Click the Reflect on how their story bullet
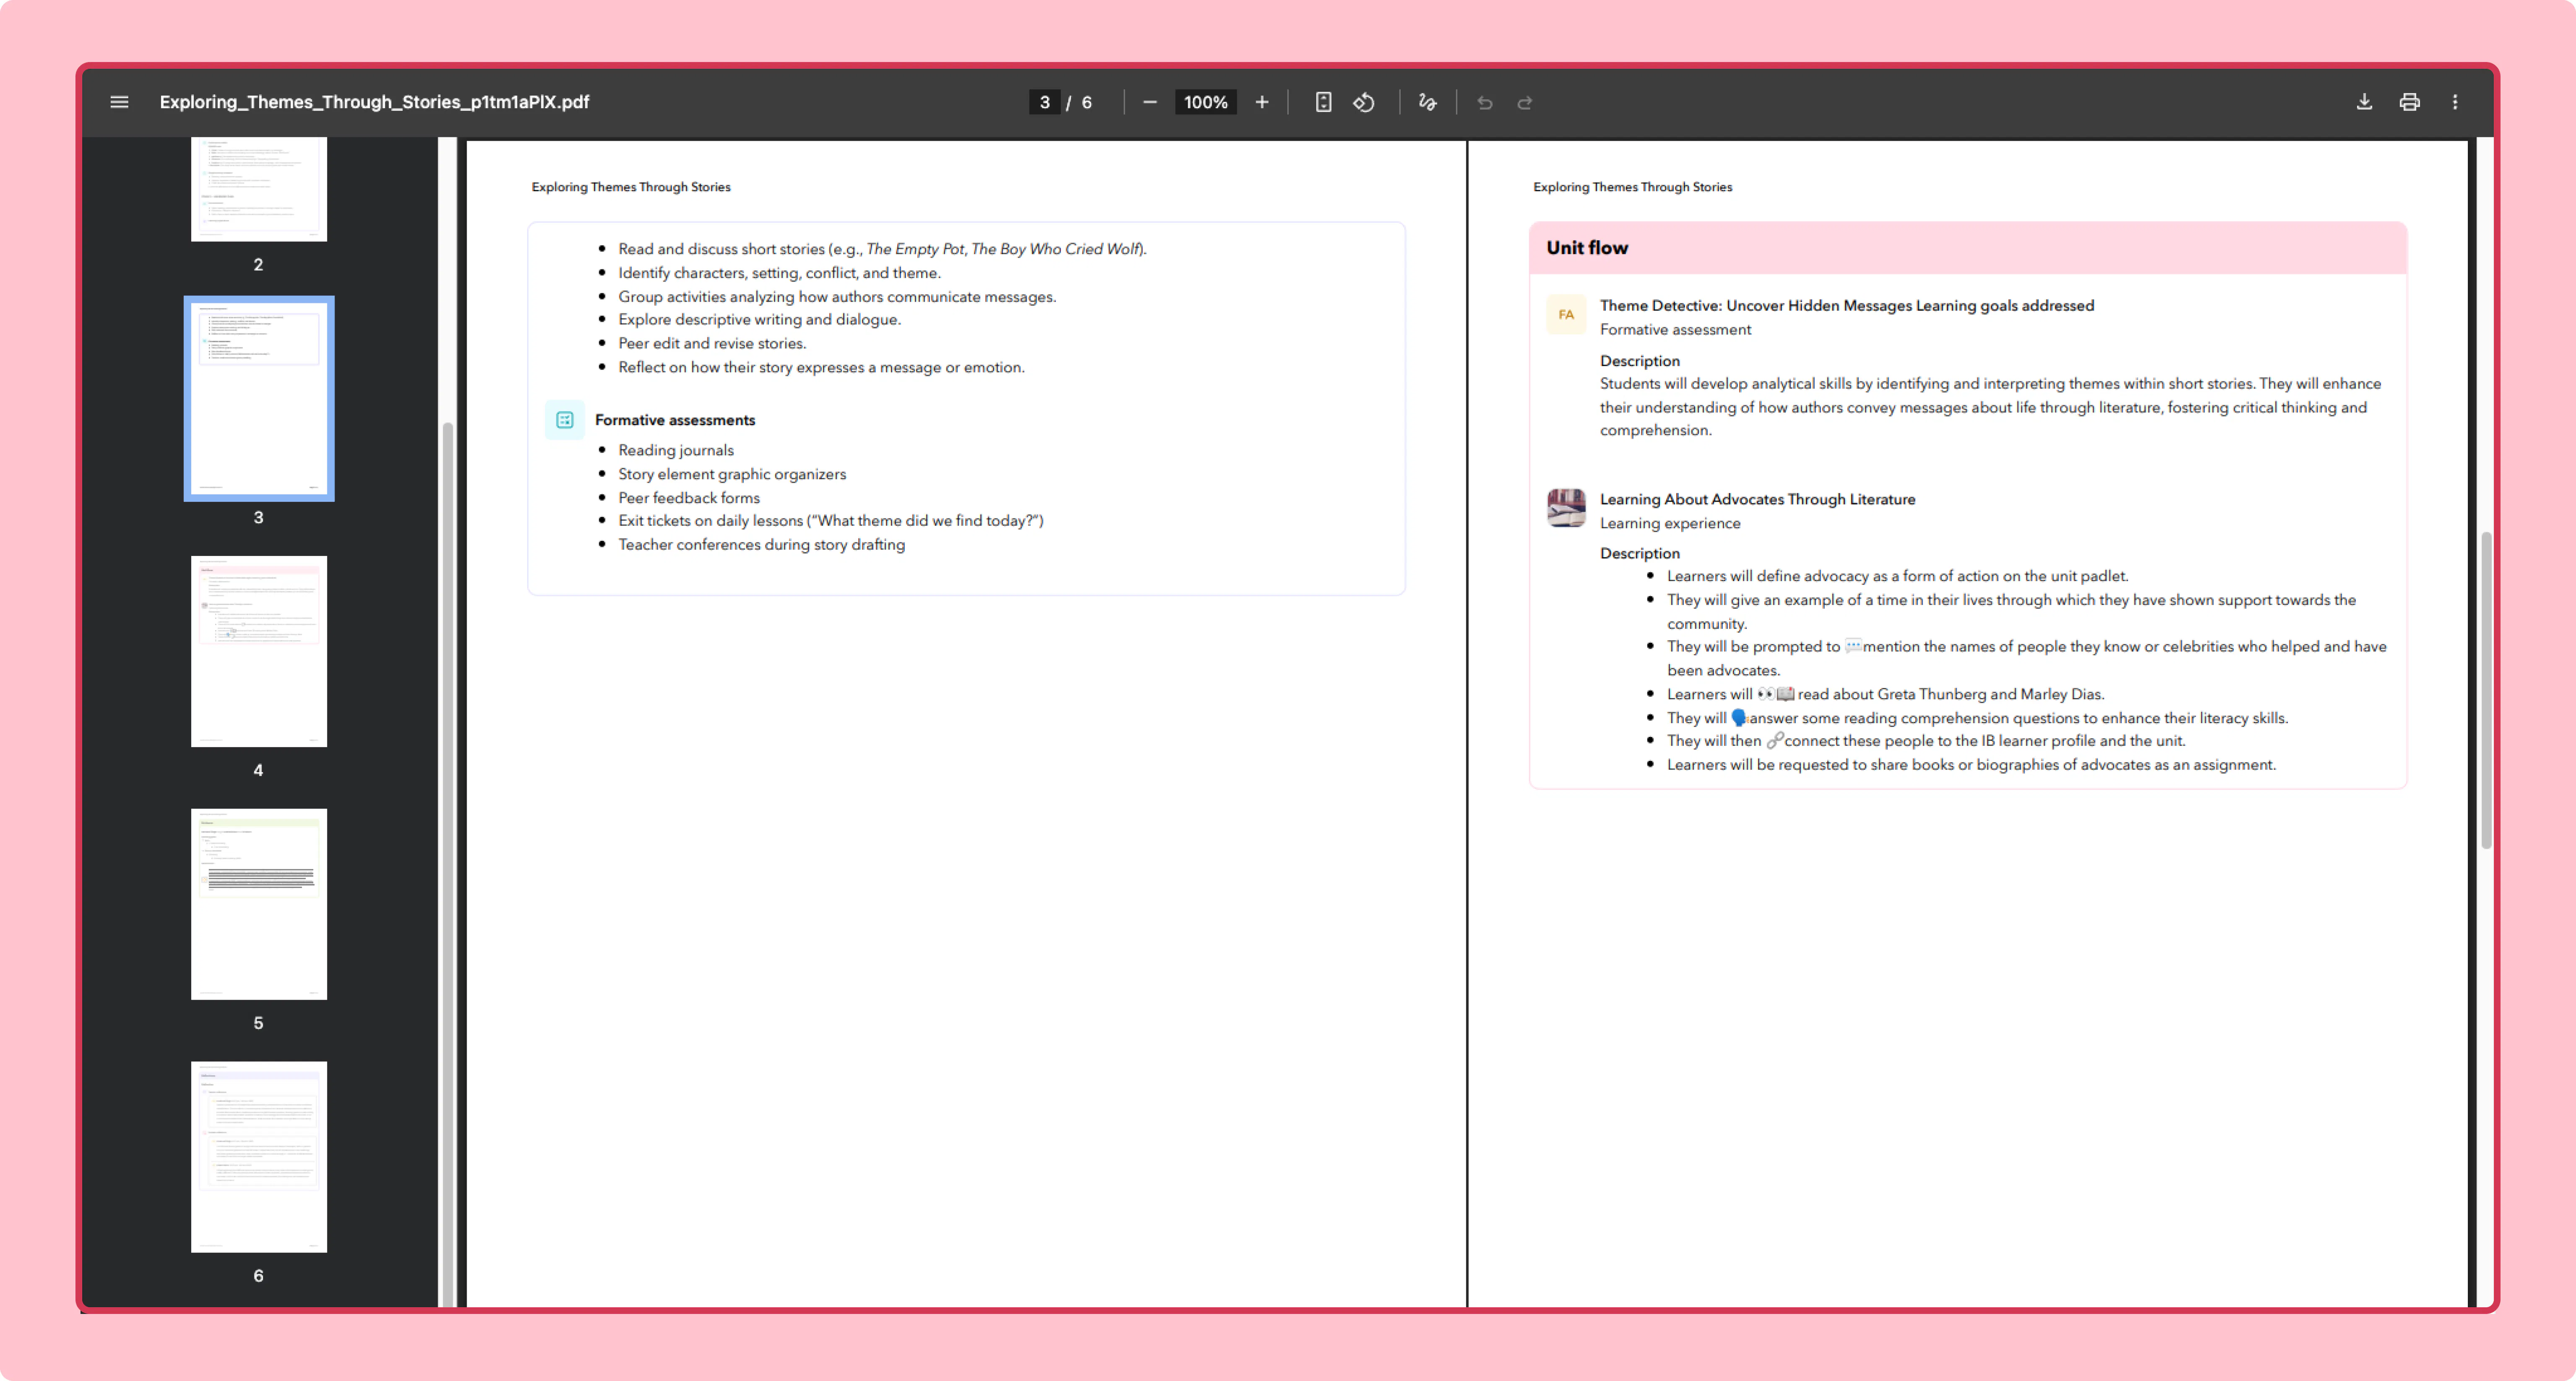 [x=822, y=368]
